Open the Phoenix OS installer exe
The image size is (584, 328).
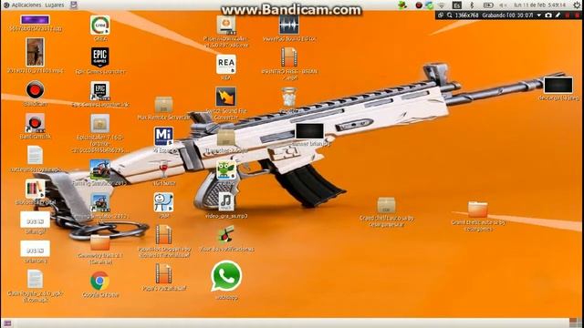[226, 25]
